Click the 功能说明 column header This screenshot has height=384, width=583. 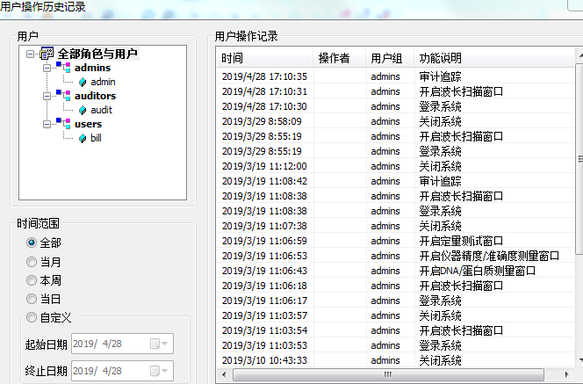(492, 58)
